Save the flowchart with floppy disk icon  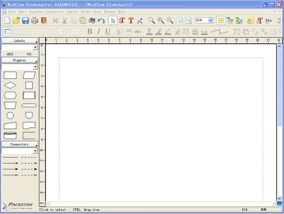tap(25, 21)
